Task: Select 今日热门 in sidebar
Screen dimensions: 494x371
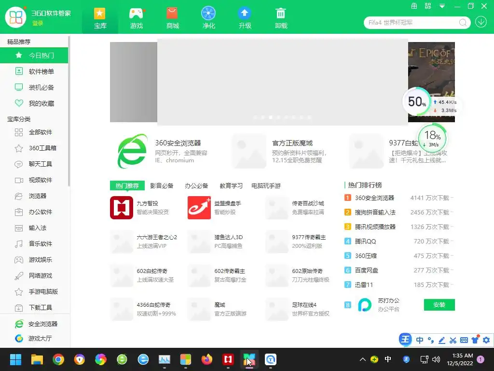Action: click(x=34, y=56)
